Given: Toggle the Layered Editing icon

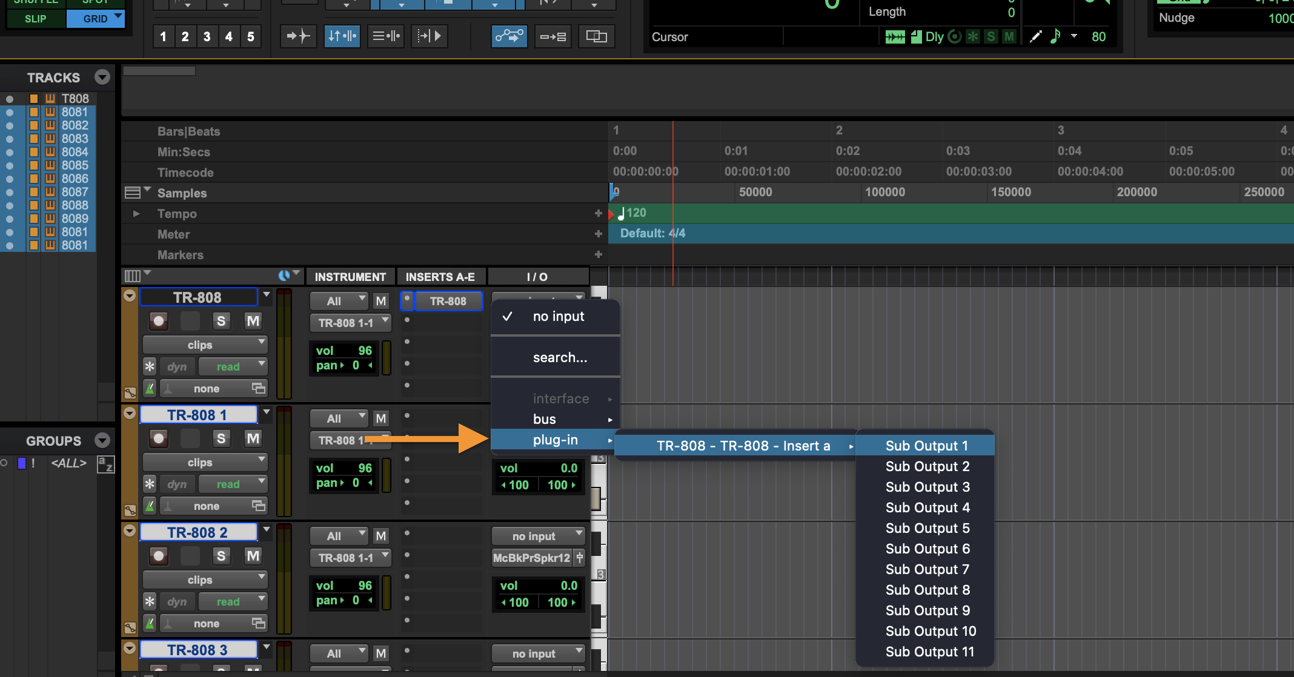Looking at the screenshot, I should (x=596, y=36).
